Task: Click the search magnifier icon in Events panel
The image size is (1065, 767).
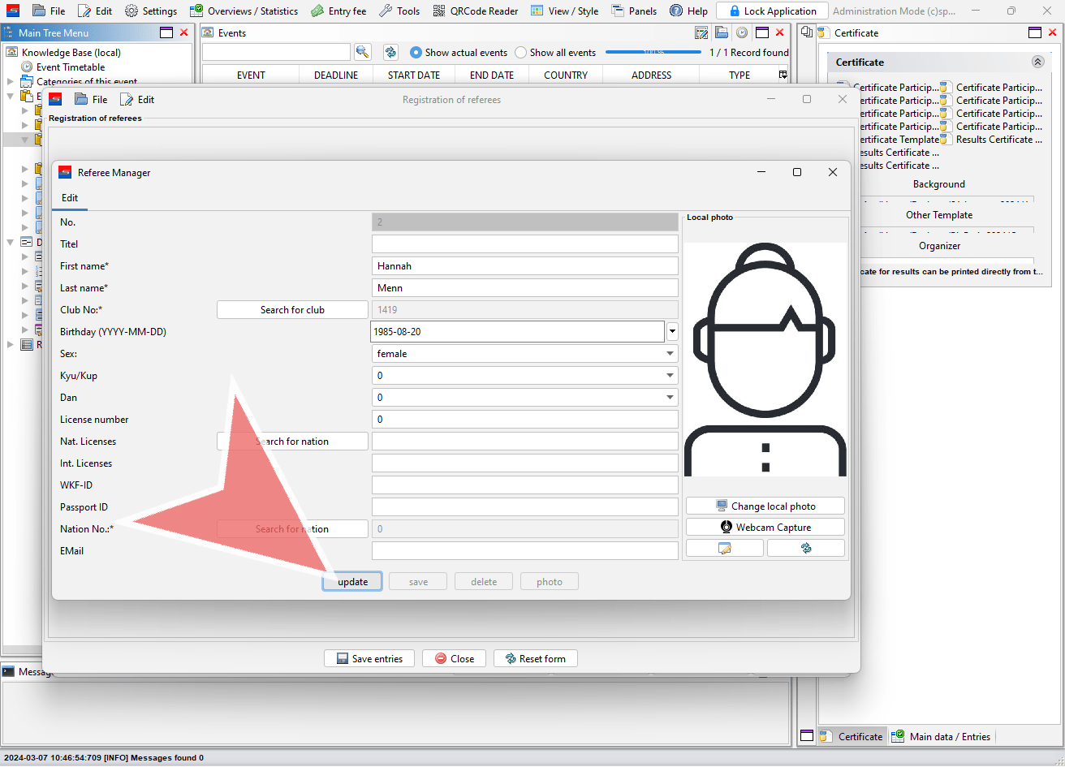Action: pyautogui.click(x=362, y=52)
